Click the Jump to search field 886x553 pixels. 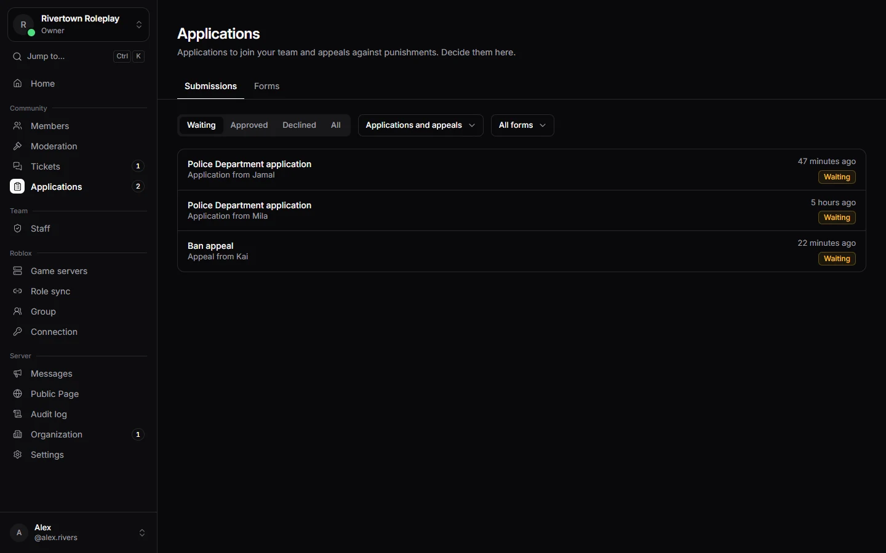coord(78,57)
